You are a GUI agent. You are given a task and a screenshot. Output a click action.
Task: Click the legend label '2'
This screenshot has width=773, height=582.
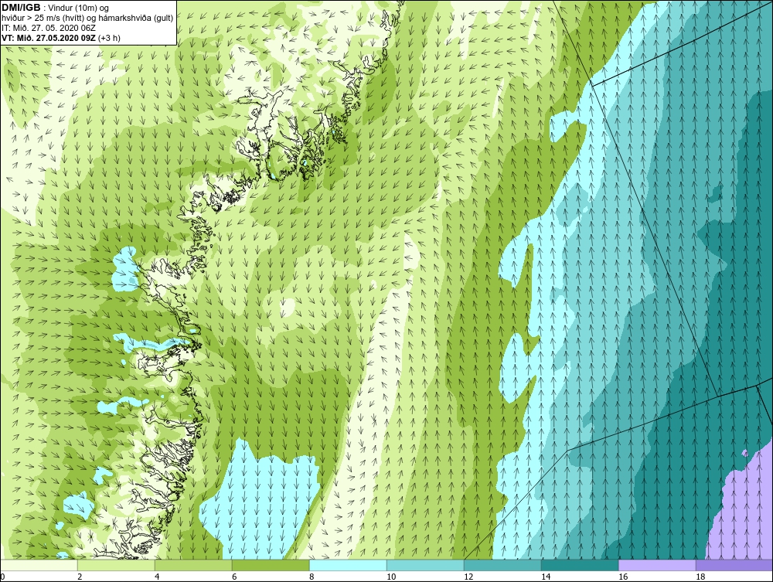[x=80, y=577]
